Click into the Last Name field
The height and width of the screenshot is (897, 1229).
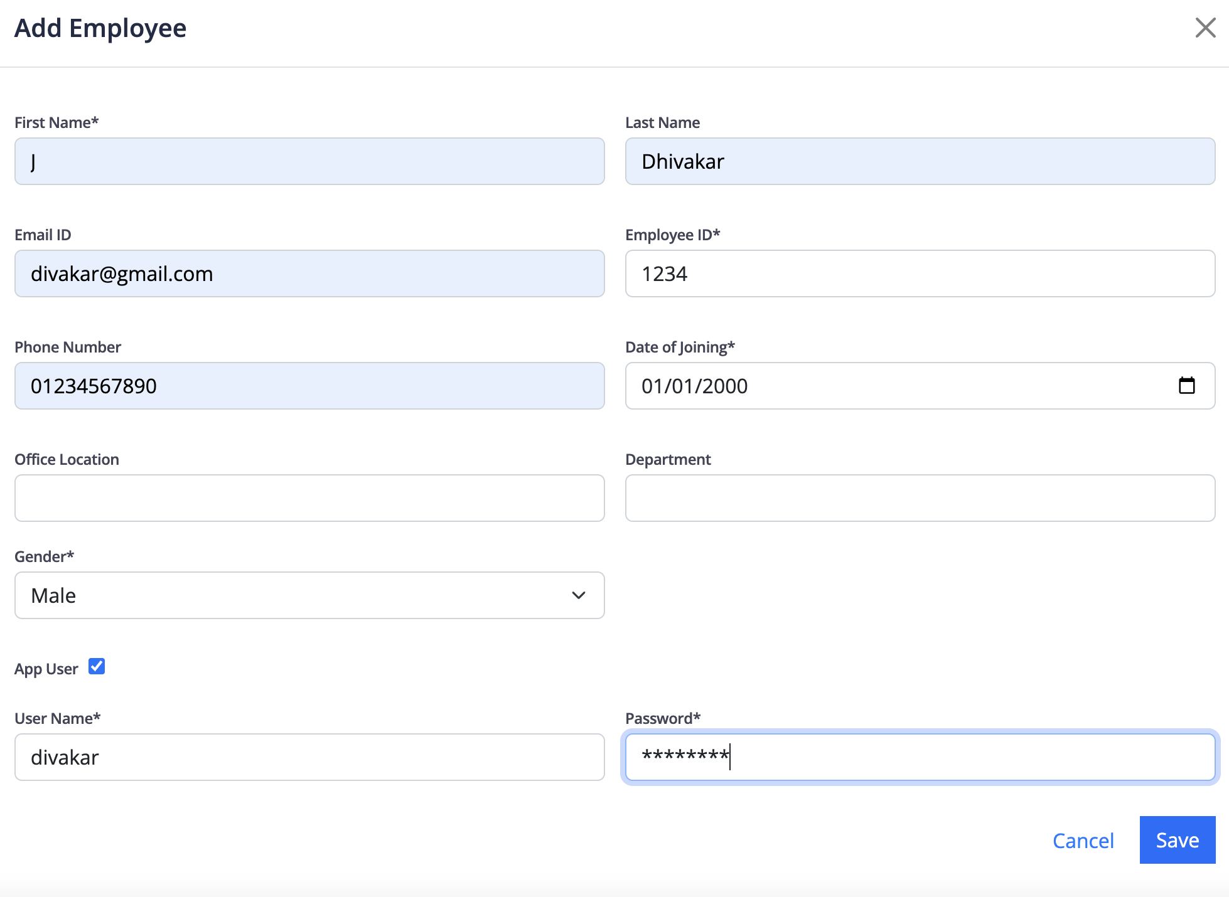pyautogui.click(x=920, y=161)
